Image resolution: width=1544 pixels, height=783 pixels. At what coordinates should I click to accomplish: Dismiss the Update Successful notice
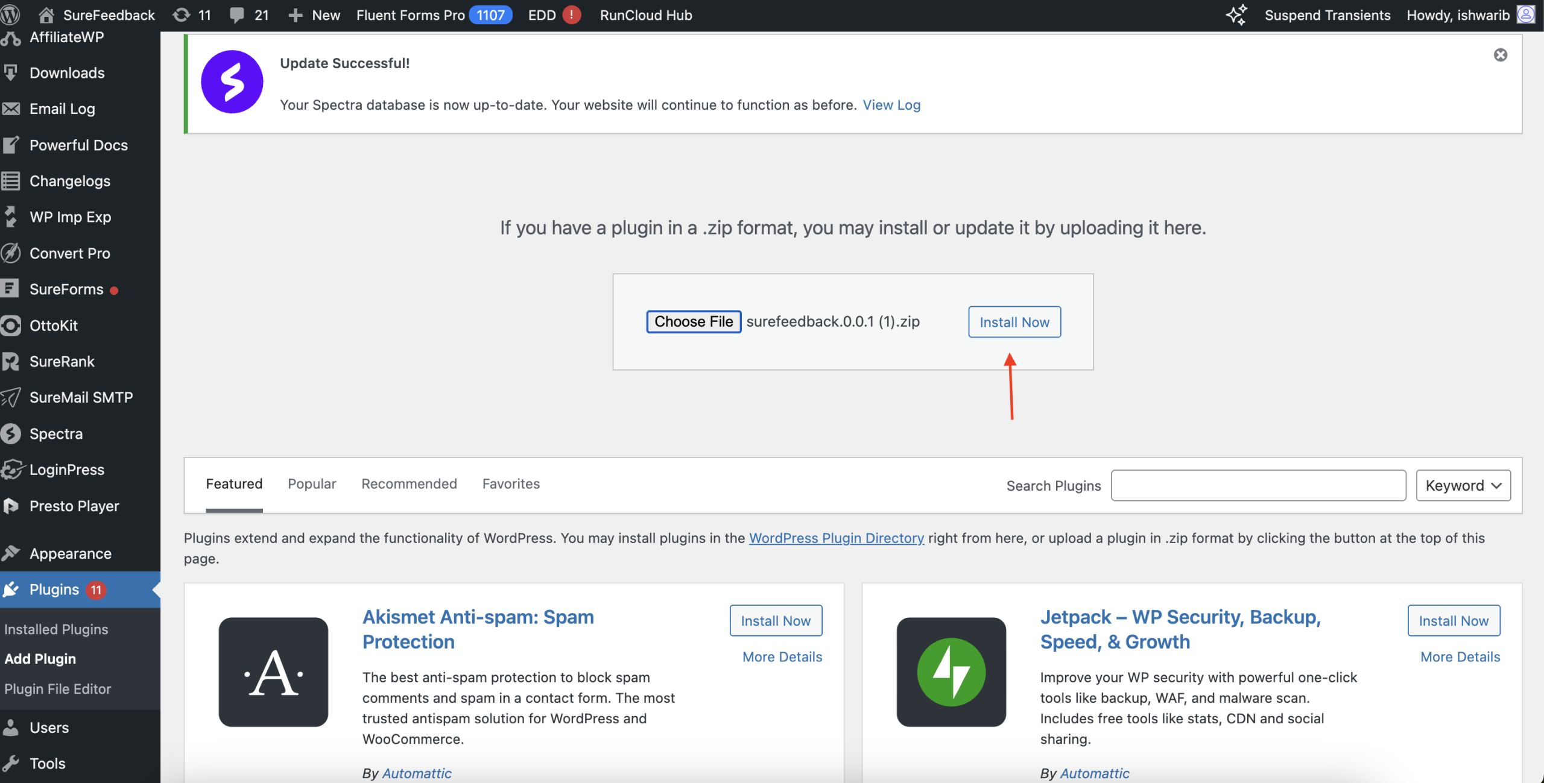click(x=1500, y=55)
